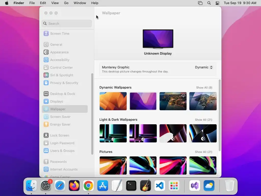The height and width of the screenshot is (196, 261).
Task: Show all 21 Light & Dark Wallpapers
Action: click(x=204, y=120)
